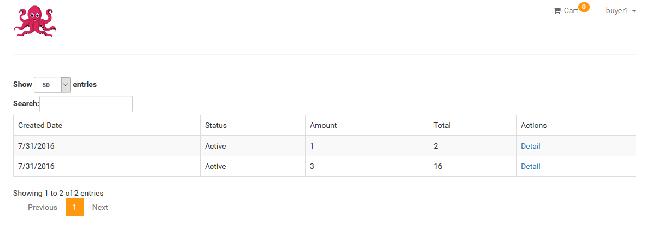The height and width of the screenshot is (228, 651).
Task: Sort by Amount column header
Action: [x=324, y=125]
